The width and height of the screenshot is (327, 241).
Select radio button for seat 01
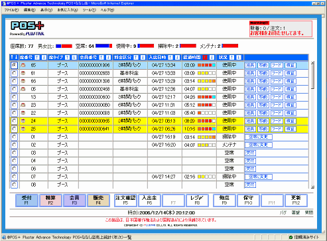(14, 137)
